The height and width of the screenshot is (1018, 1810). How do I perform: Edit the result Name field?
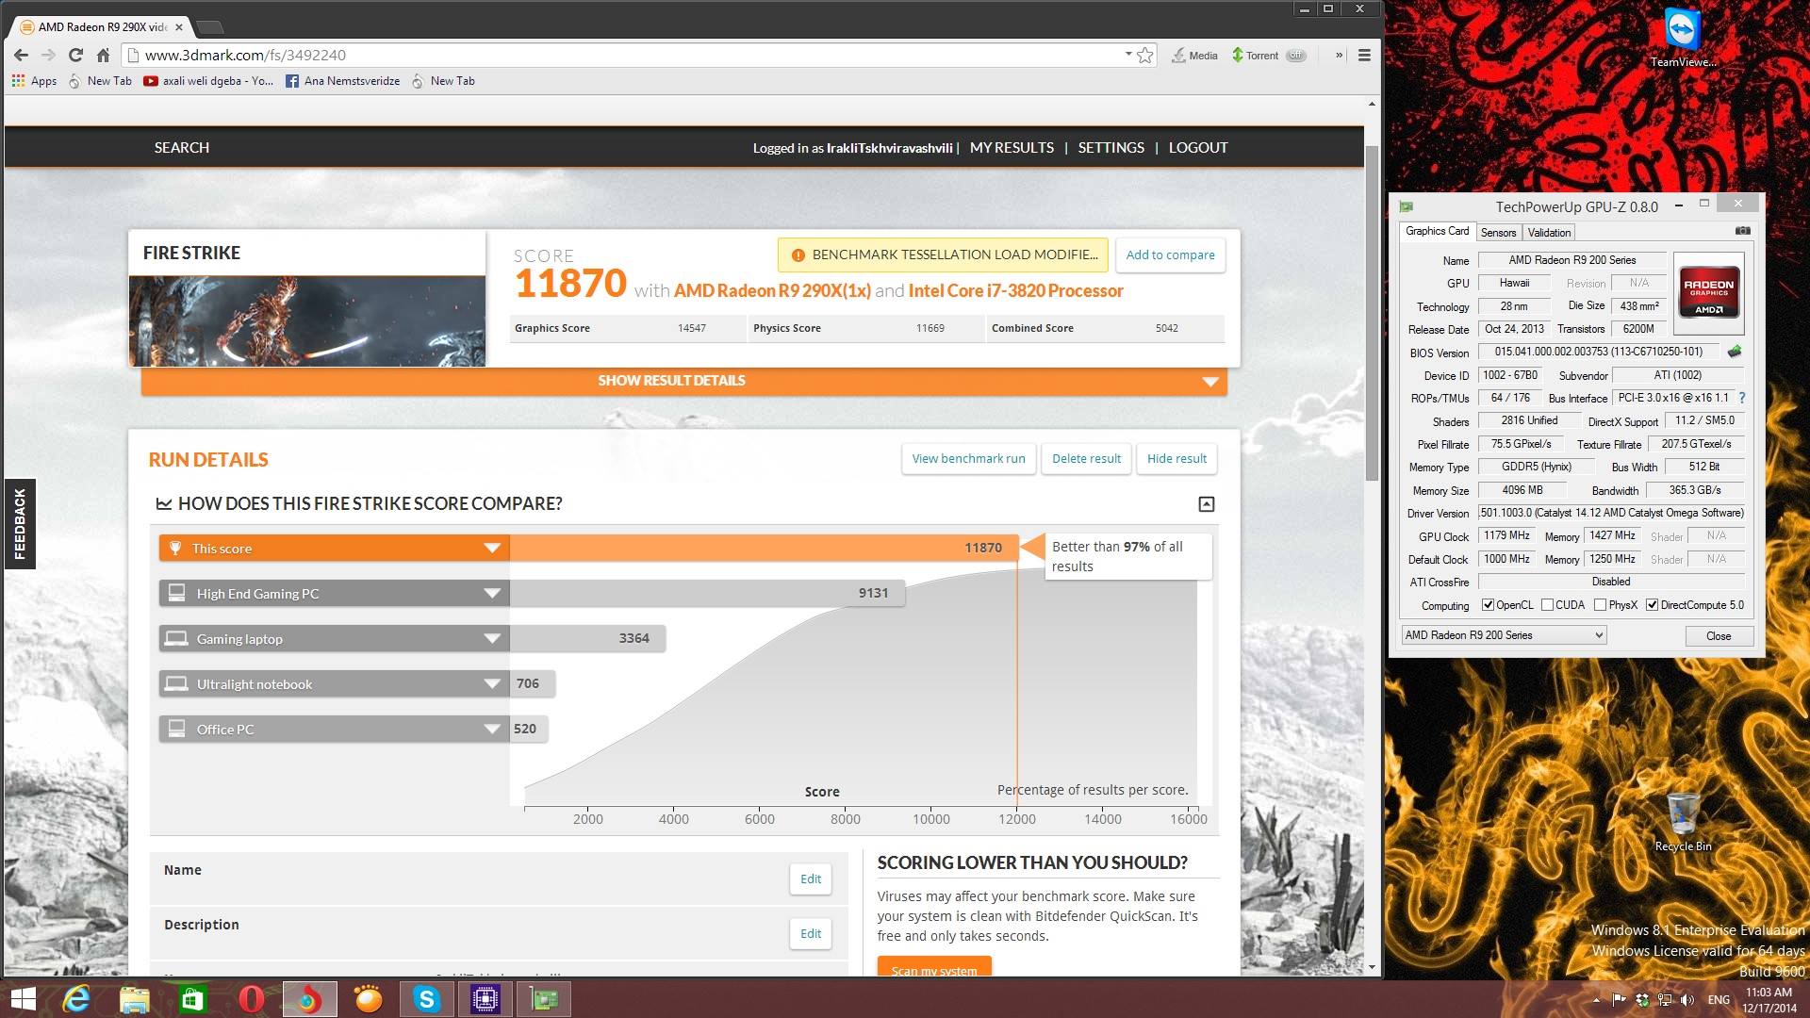[x=811, y=879]
